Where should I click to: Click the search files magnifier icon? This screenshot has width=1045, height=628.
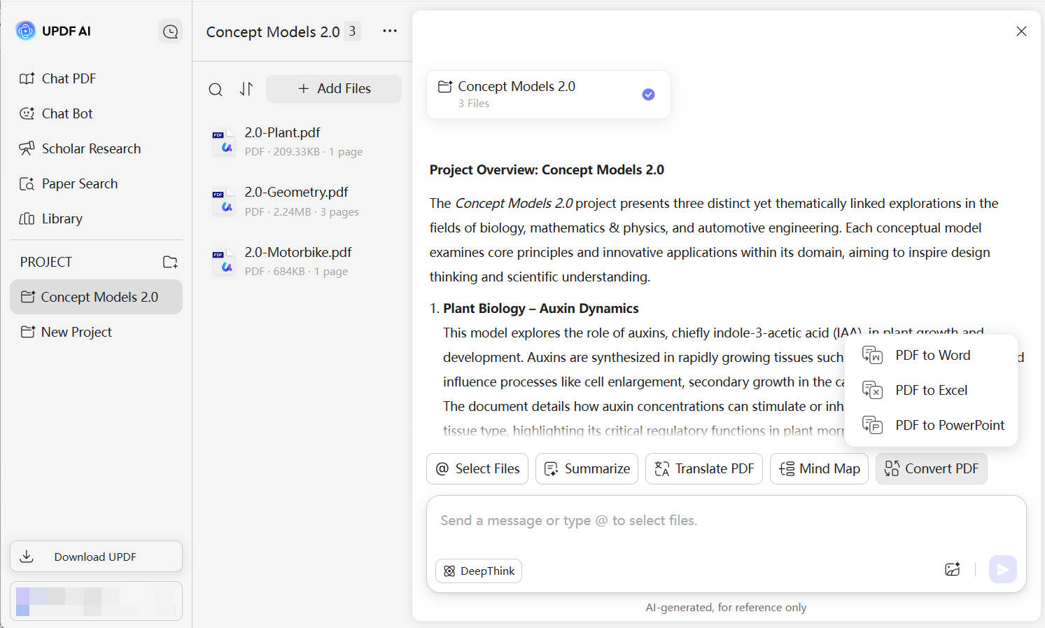(216, 90)
